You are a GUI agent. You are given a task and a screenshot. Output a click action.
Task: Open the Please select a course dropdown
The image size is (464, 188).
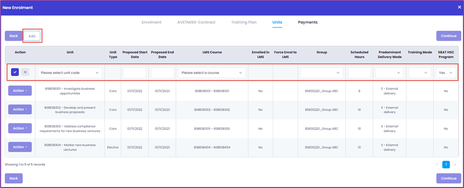pos(212,73)
